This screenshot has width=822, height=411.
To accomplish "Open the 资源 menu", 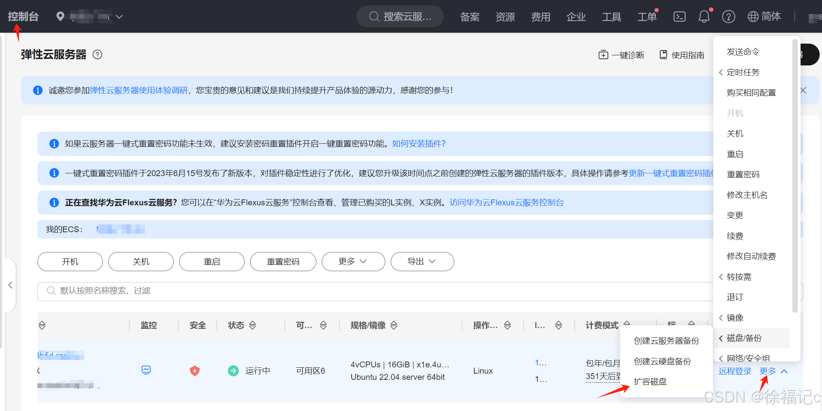I will pos(505,17).
